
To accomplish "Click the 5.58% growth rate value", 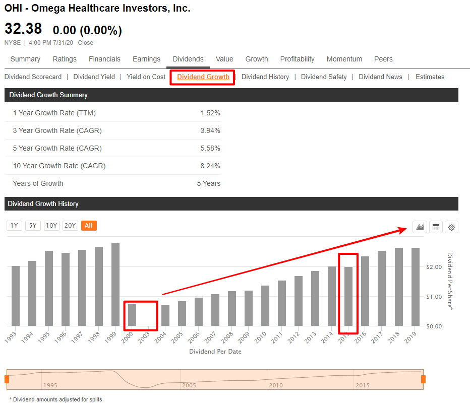I will pyautogui.click(x=210, y=149).
